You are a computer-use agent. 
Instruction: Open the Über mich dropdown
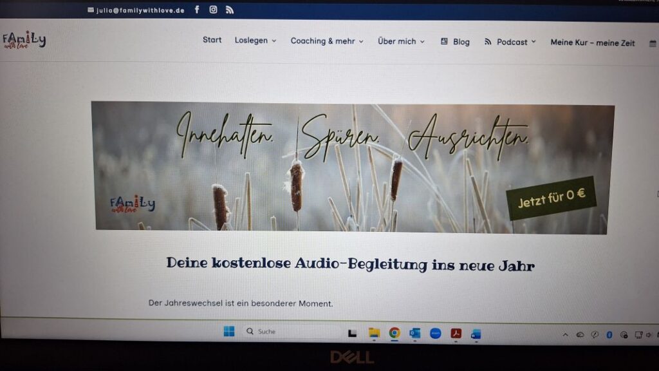coord(401,41)
